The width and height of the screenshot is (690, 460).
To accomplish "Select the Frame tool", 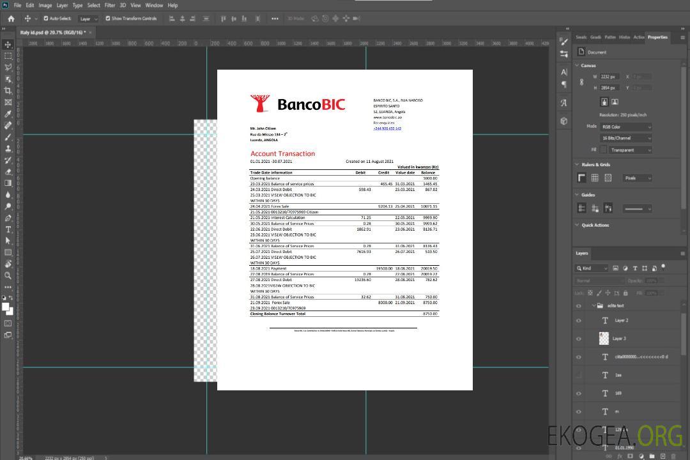I will (x=8, y=102).
